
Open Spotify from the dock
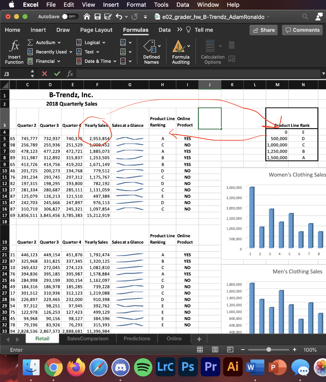click(143, 367)
